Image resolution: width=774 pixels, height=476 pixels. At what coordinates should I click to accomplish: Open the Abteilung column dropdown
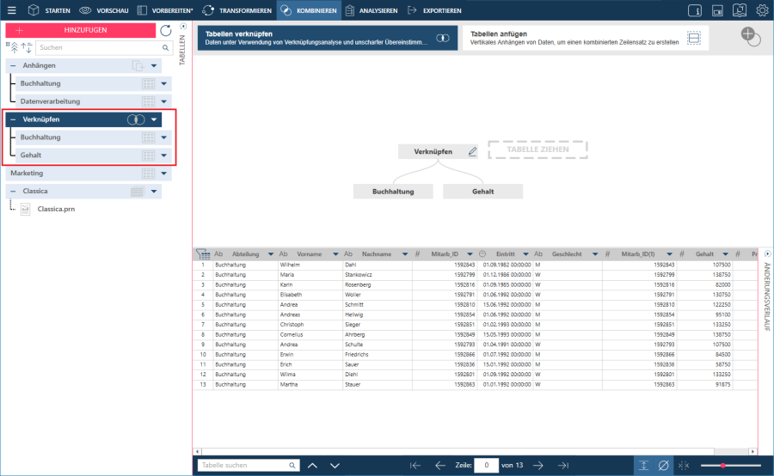click(x=271, y=254)
